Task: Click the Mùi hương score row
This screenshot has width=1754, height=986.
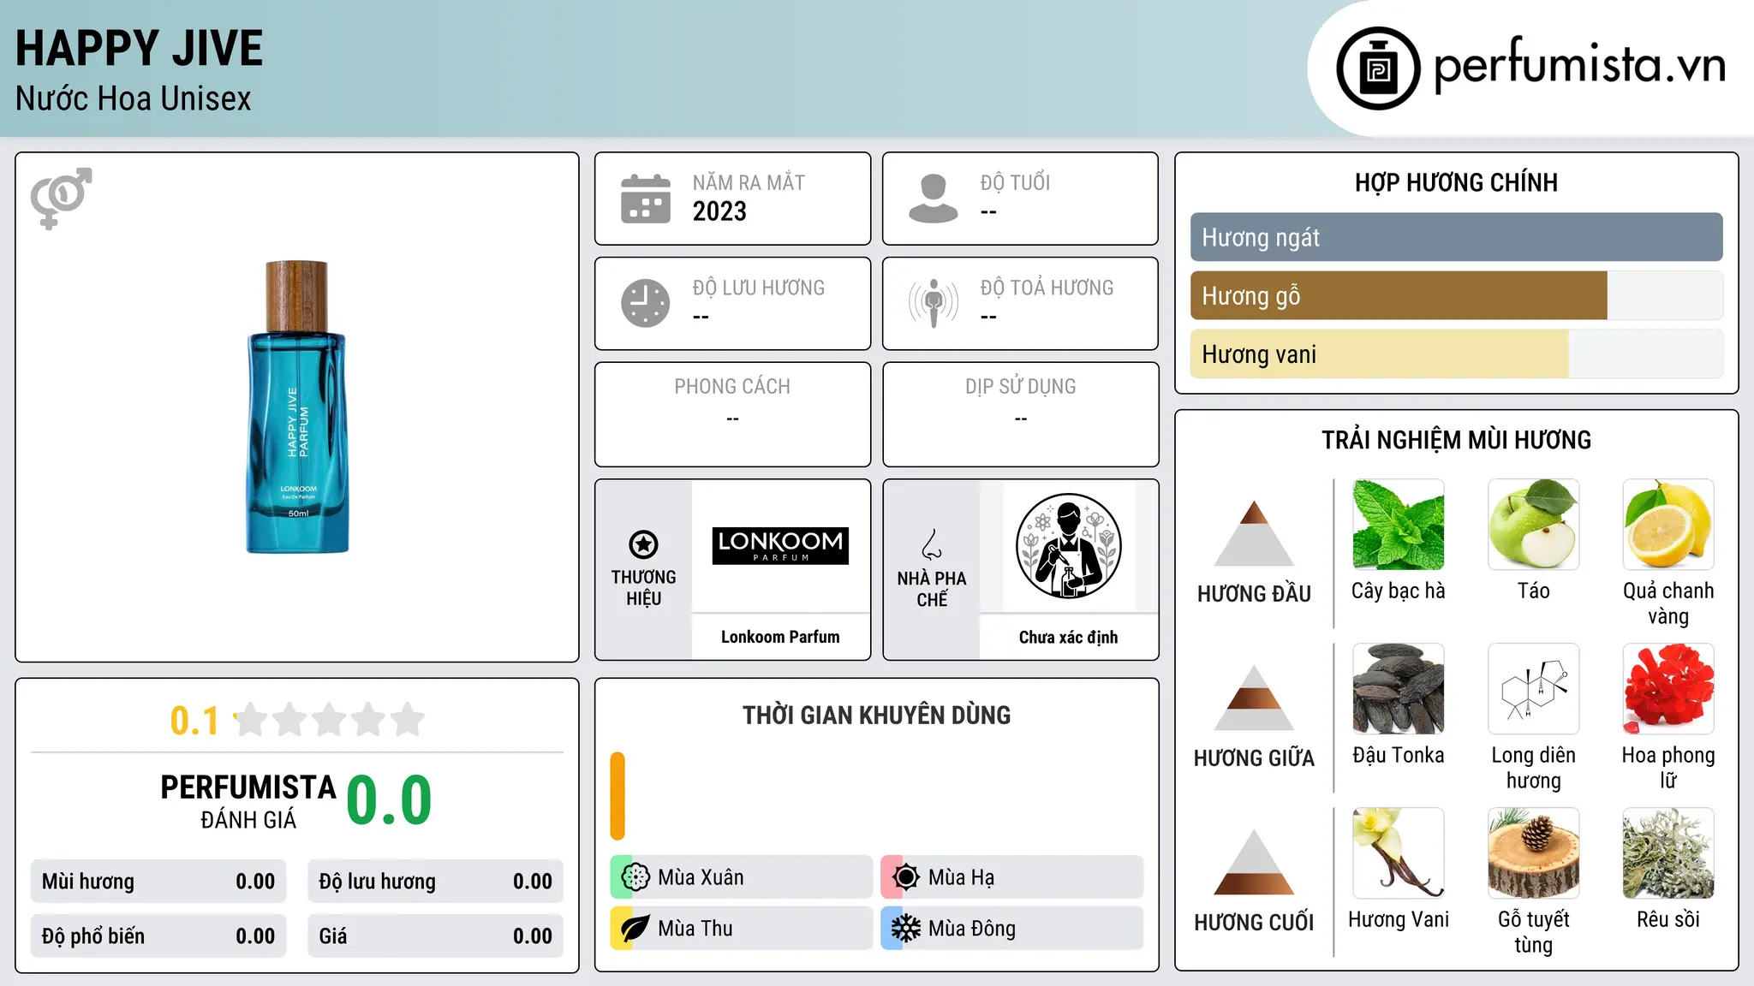Action: click(158, 882)
